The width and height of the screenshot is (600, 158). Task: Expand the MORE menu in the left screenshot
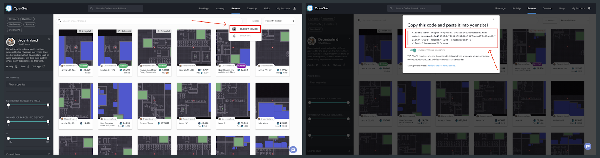coord(254,21)
